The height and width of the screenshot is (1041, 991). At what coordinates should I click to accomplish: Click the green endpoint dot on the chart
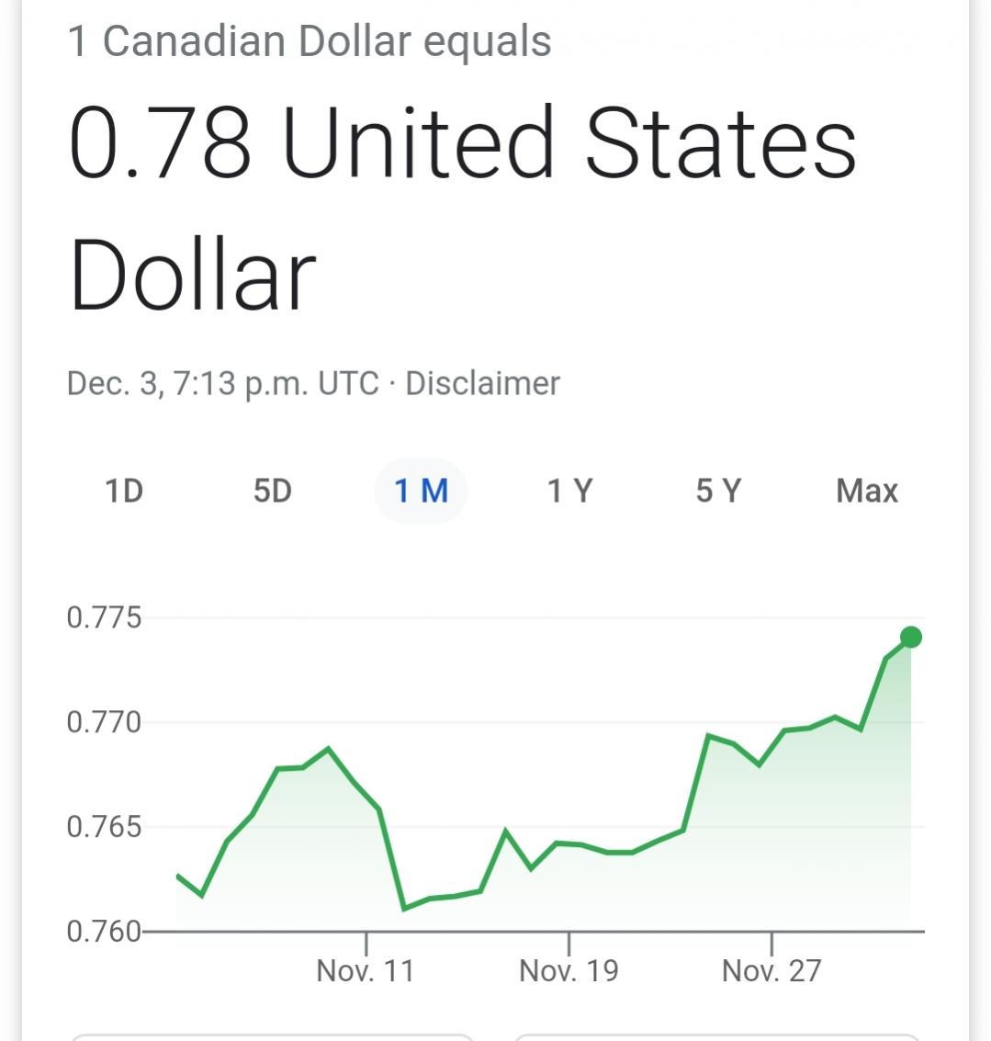[x=911, y=637]
